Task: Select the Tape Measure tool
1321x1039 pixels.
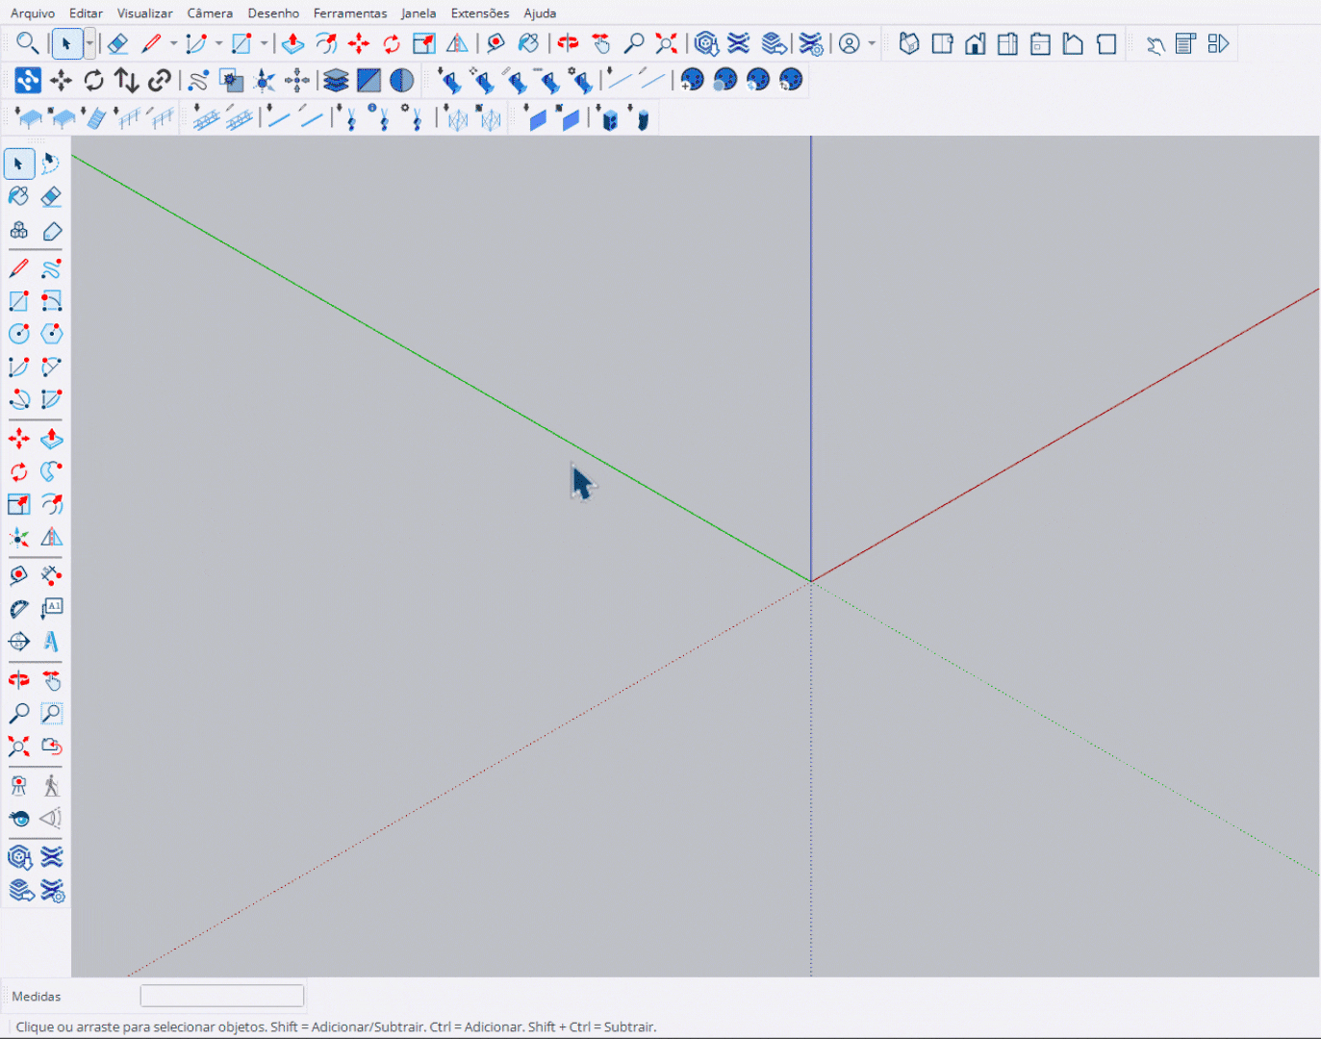Action: (x=18, y=574)
